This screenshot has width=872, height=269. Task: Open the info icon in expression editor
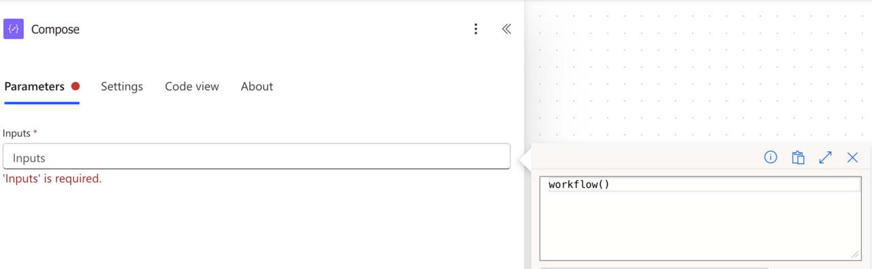pos(770,157)
